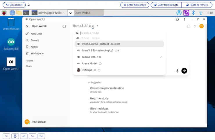
Task: Select the Give me ideas suggestion
Action: click(x=104, y=110)
